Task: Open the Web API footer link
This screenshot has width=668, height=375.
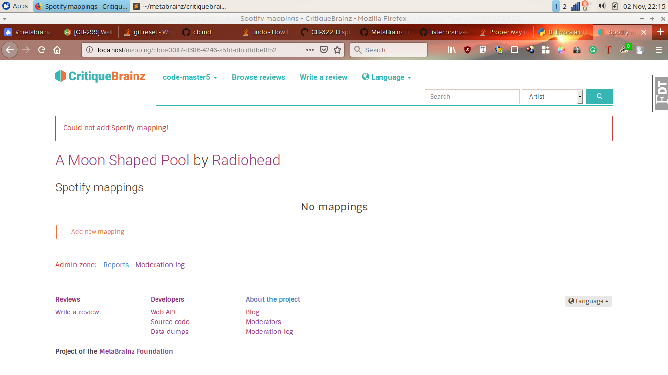Action: (x=163, y=312)
